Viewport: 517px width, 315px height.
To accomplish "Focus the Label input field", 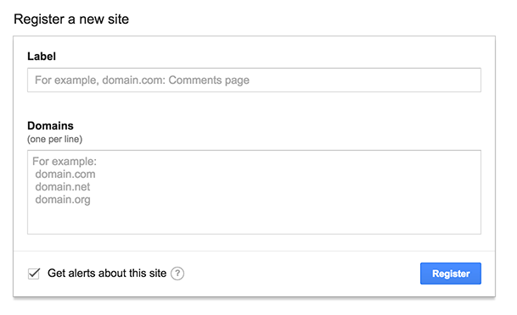I will click(x=254, y=80).
